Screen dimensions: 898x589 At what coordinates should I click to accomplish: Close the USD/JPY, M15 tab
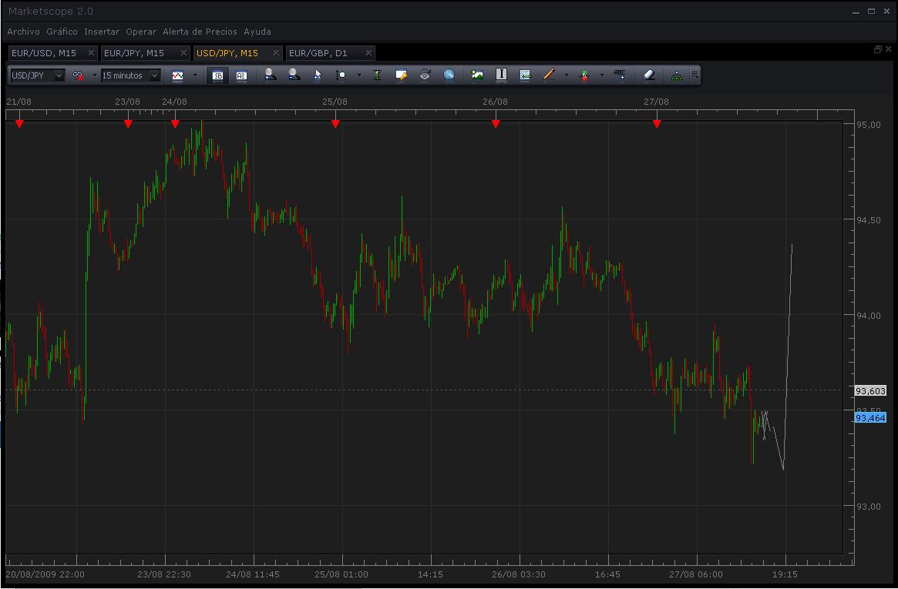click(276, 53)
